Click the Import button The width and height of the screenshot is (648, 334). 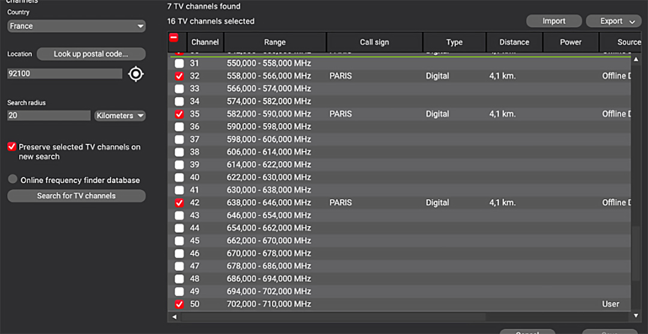pos(554,21)
